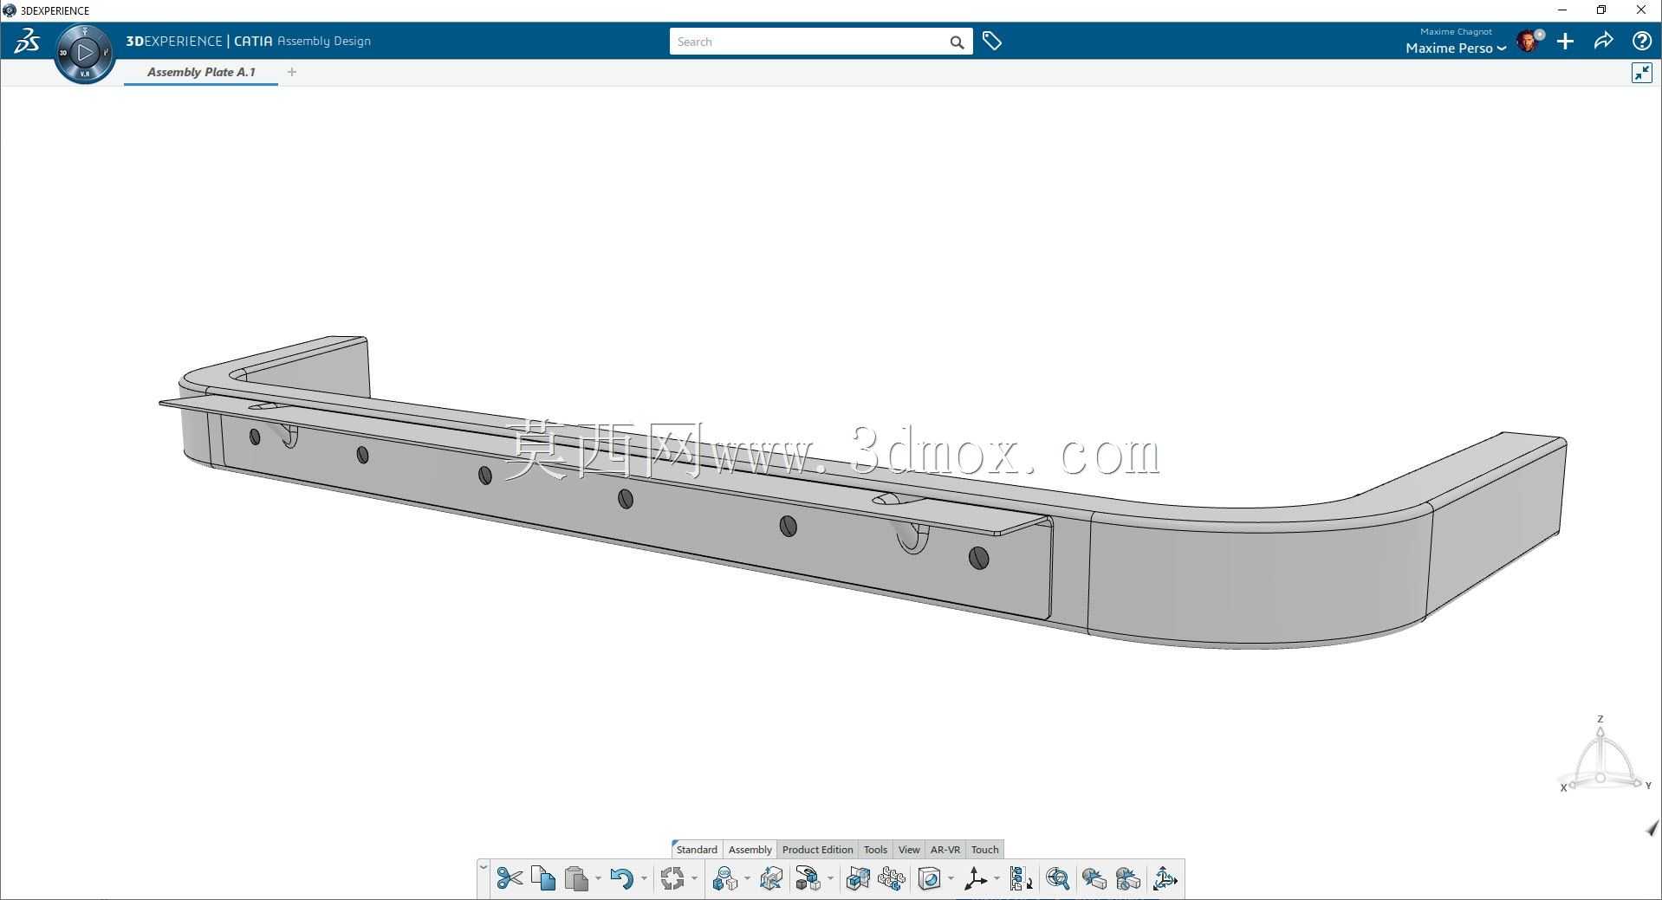Expand axis system dropdown arrow
Screen dimensions: 1662x900
pyautogui.click(x=997, y=879)
